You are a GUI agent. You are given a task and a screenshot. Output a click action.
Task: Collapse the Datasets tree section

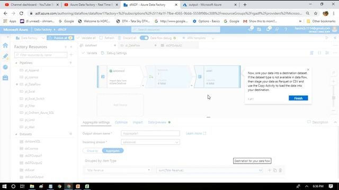[x=16, y=134]
